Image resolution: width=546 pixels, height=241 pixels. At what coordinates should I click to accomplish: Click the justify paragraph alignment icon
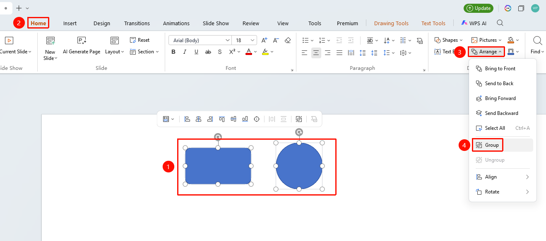click(x=339, y=52)
